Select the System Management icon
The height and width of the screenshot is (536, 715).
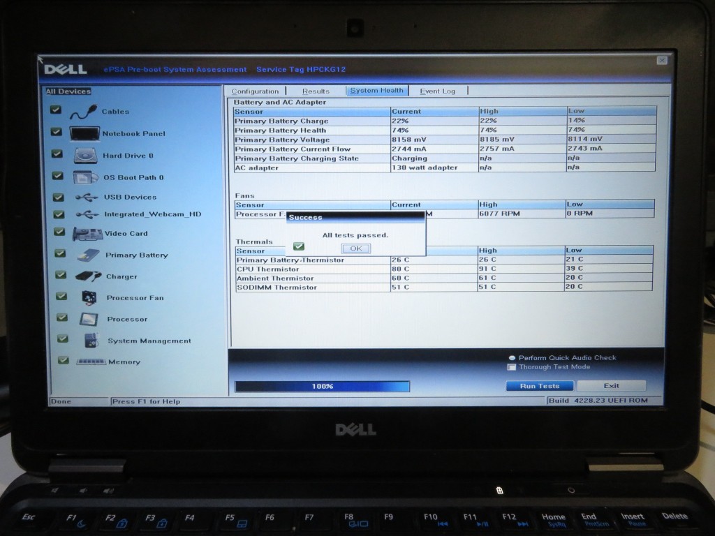(91, 341)
